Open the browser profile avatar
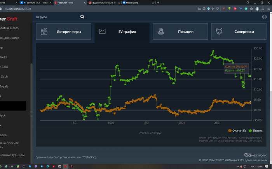The height and width of the screenshot is (169, 272). [x=257, y=9]
